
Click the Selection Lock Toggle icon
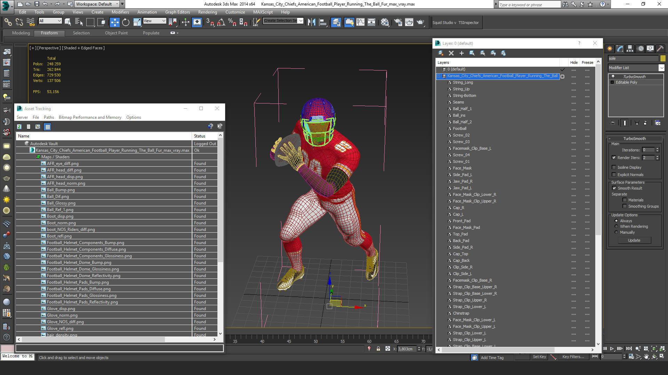point(378,349)
